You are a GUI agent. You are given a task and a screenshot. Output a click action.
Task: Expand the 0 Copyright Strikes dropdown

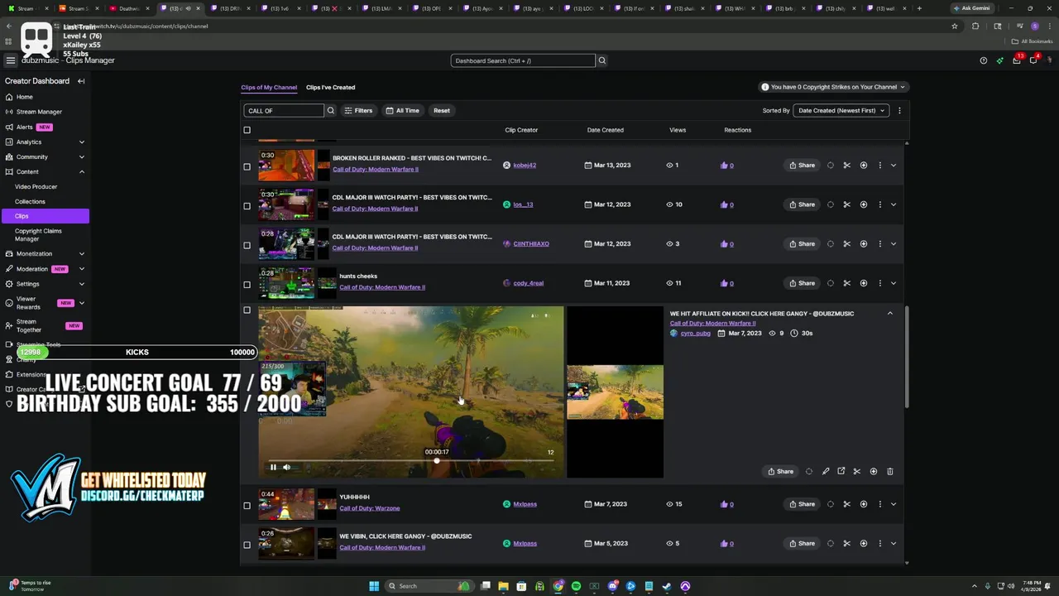click(834, 87)
